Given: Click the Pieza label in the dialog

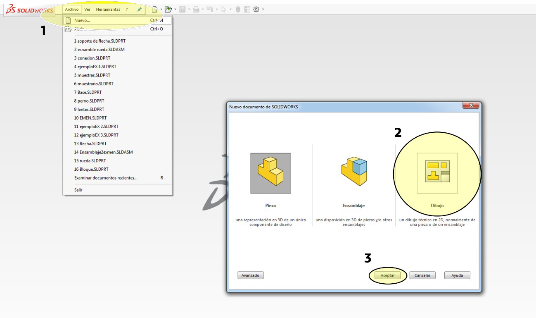Looking at the screenshot, I should point(270,206).
